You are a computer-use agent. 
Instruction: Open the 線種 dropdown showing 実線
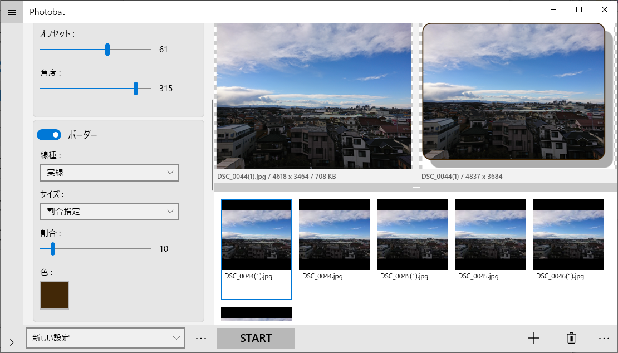point(110,173)
